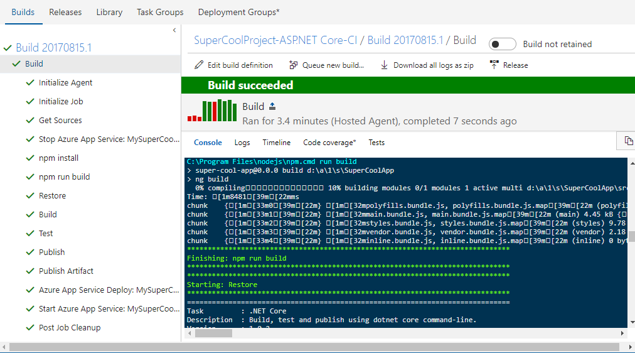635x353 pixels.
Task: Click the Finishing: npm run build console line
Action: [237, 258]
